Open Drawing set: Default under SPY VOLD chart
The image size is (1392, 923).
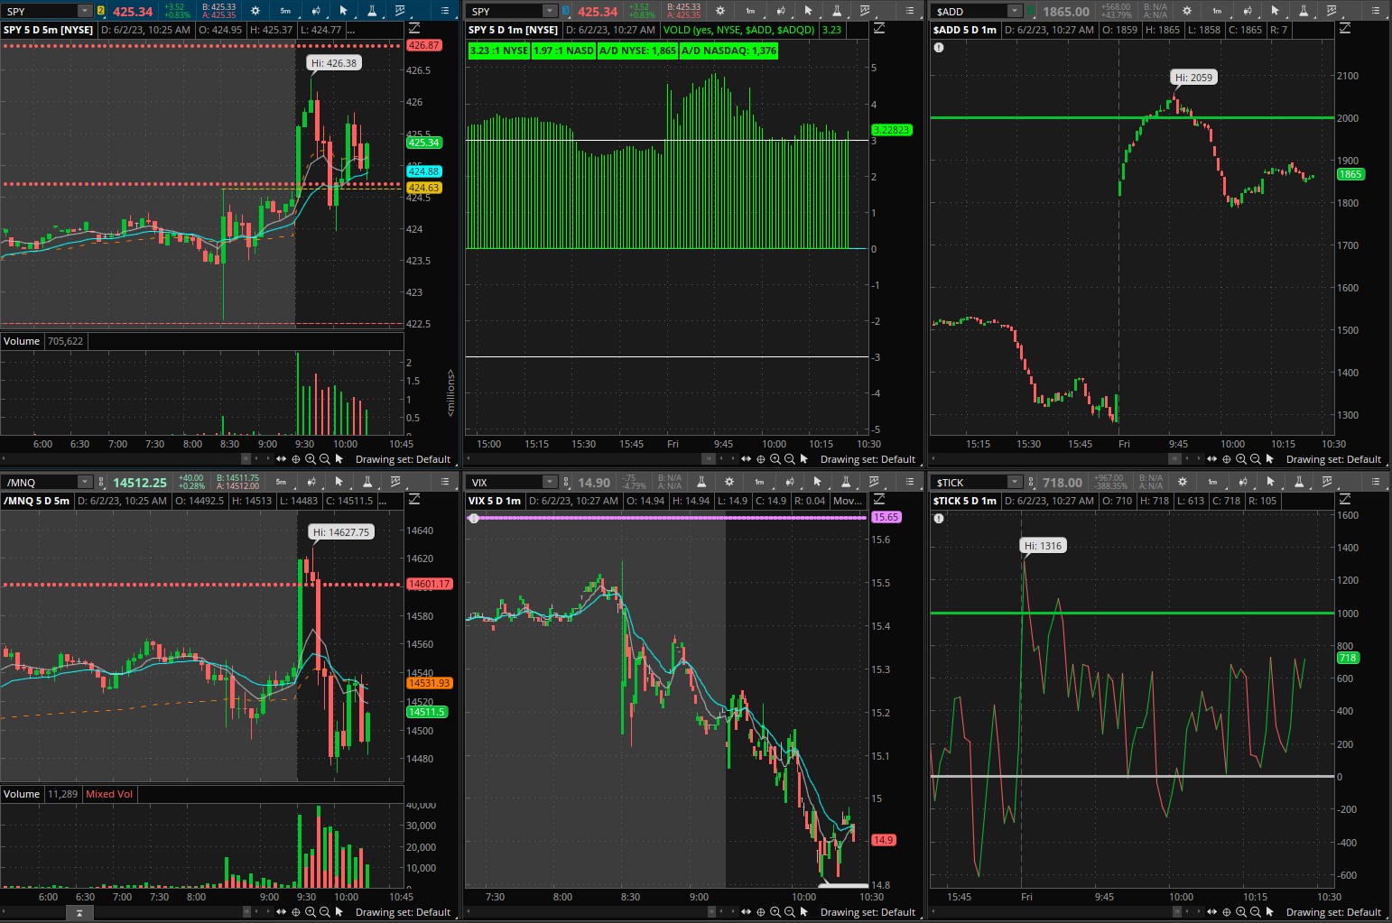pos(868,459)
